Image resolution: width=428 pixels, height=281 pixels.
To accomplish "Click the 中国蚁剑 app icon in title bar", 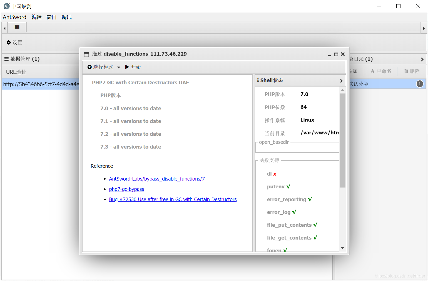I will point(6,6).
